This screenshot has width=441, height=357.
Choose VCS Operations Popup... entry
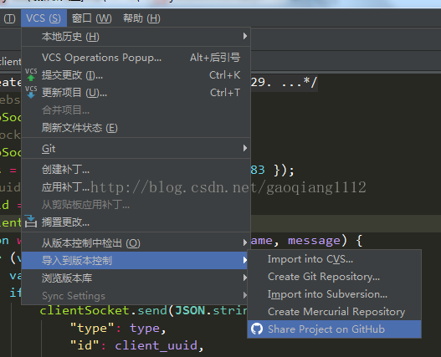click(136, 58)
